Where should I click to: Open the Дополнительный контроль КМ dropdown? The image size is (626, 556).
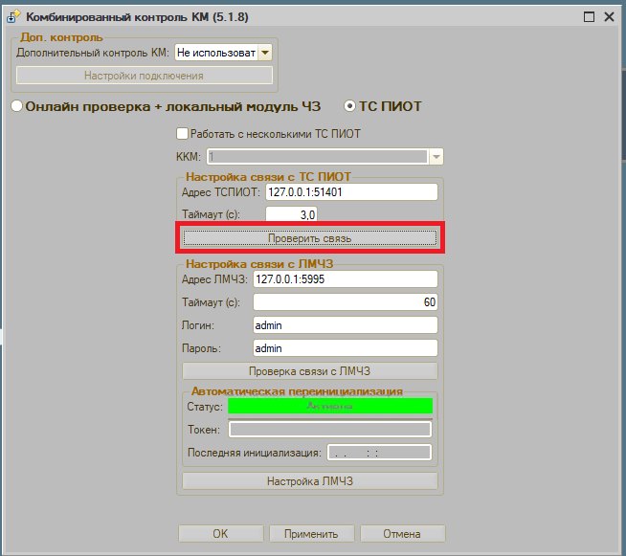[x=265, y=53]
